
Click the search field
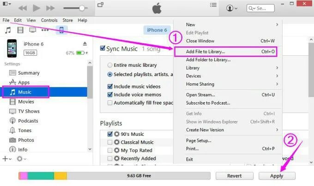tap(260, 8)
